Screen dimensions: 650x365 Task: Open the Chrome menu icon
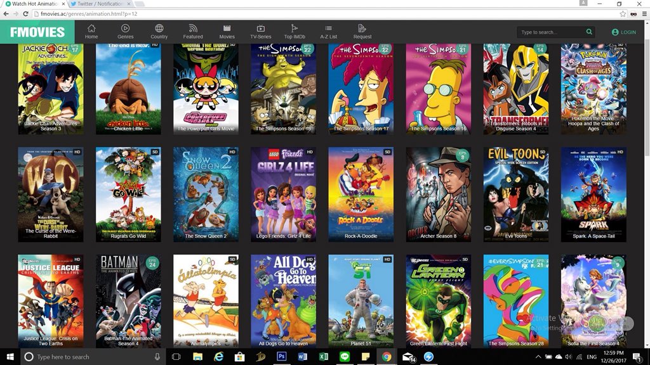click(644, 14)
